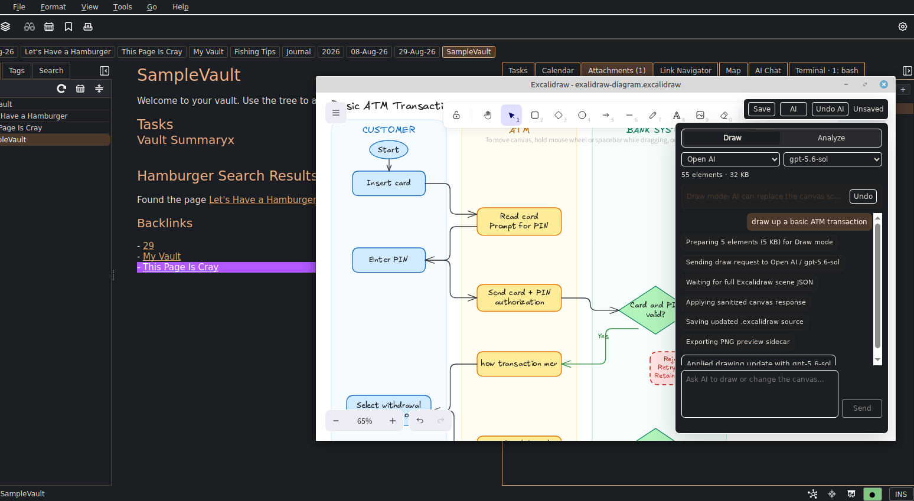Reset zoom via the 65% label

tap(364, 421)
